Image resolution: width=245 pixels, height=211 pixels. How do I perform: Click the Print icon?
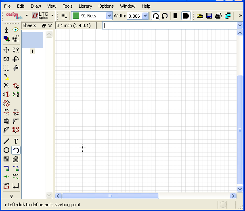218,16
